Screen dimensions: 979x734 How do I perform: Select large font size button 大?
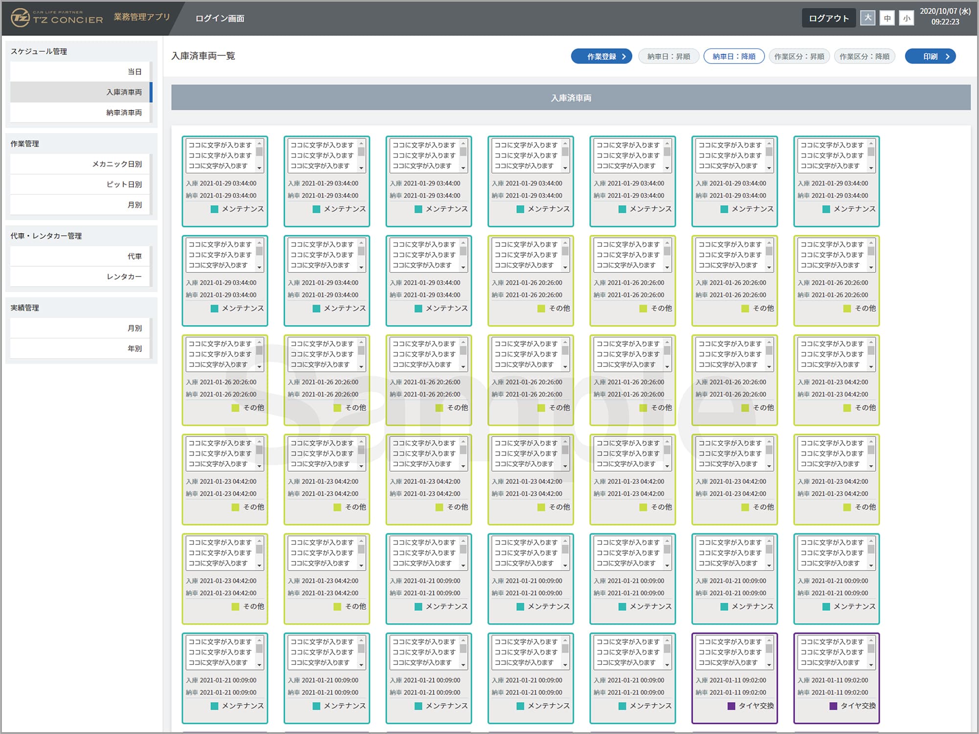click(867, 18)
